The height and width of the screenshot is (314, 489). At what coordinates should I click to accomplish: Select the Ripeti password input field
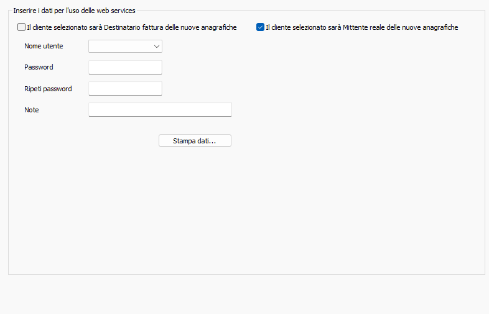click(125, 88)
